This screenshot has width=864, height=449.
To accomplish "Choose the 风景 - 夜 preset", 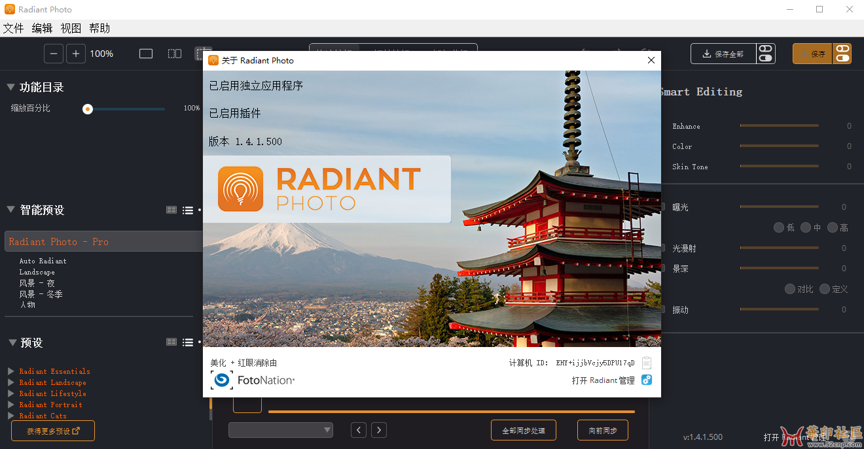I will tap(37, 283).
